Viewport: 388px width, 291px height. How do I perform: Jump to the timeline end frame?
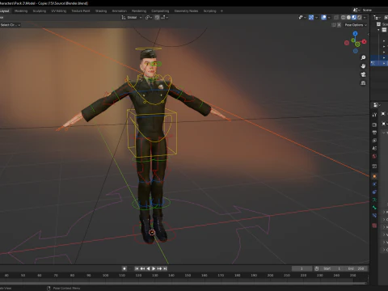165,268
